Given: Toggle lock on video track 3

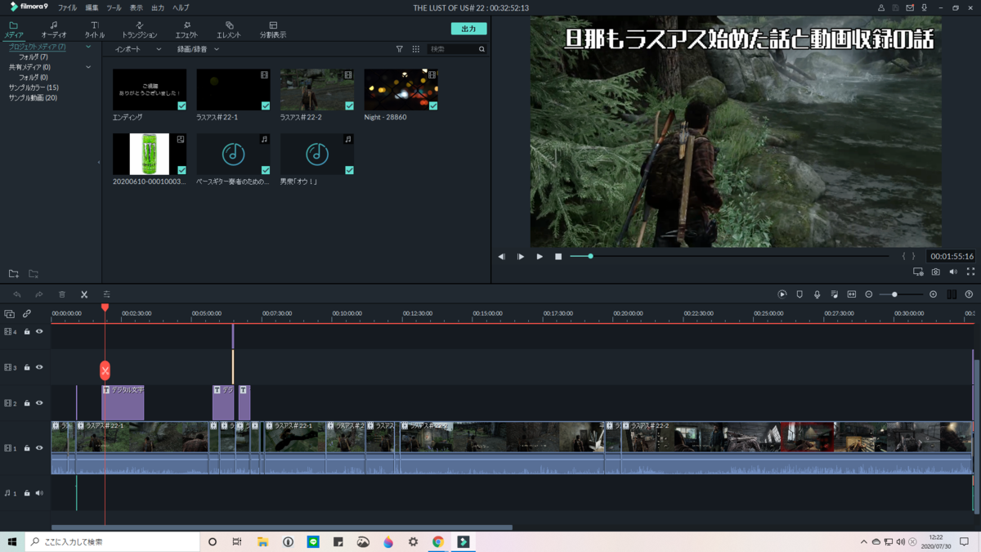Looking at the screenshot, I should [27, 367].
